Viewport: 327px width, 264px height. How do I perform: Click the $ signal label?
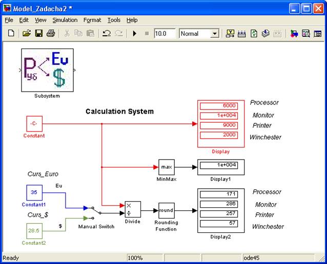pos(60,226)
